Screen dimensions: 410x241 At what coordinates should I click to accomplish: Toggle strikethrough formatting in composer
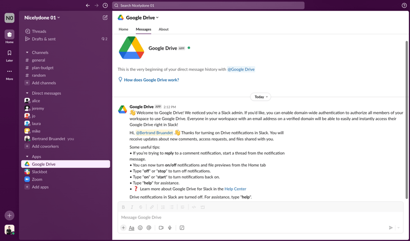[140, 207]
